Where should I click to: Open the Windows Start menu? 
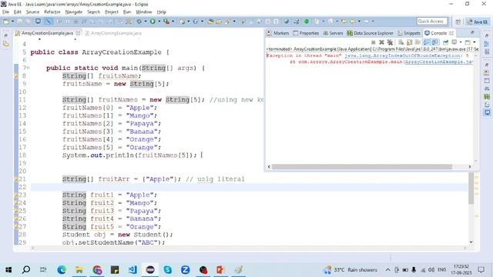coord(8,270)
